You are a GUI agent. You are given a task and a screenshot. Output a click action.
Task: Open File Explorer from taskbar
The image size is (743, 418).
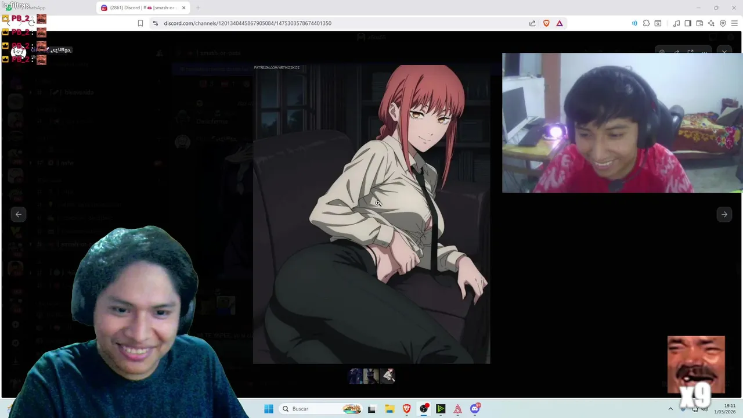(389, 409)
